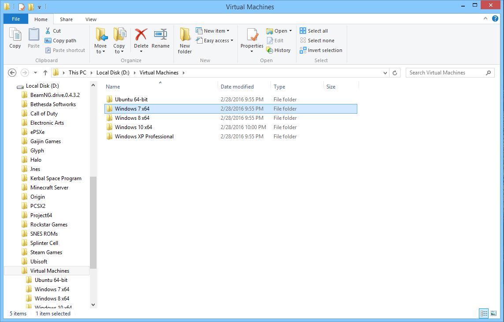This screenshot has height=322, width=504.
Task: Click the Search Virtual Machines field
Action: (x=450, y=73)
